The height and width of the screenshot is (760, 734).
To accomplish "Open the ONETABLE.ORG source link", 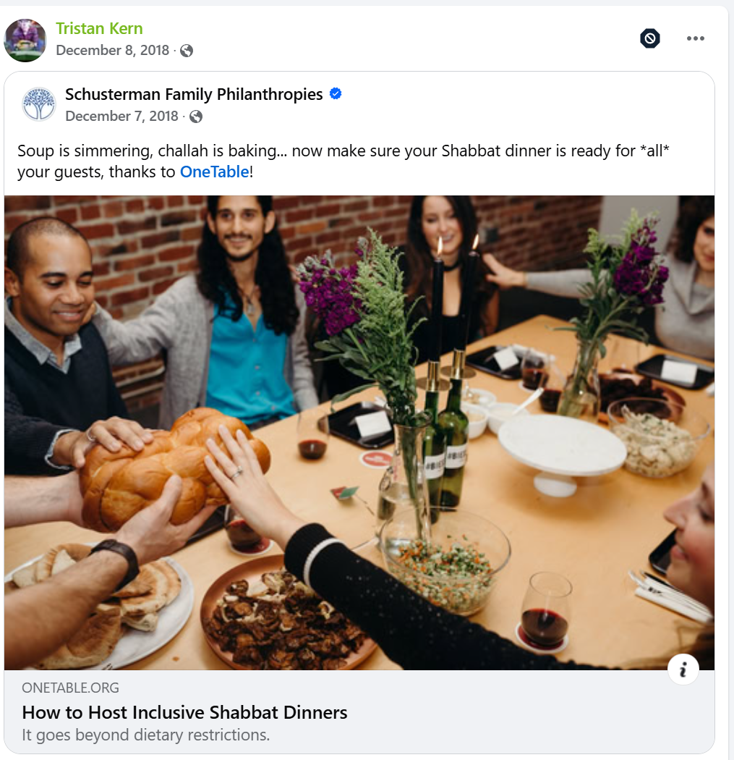I will coord(70,688).
